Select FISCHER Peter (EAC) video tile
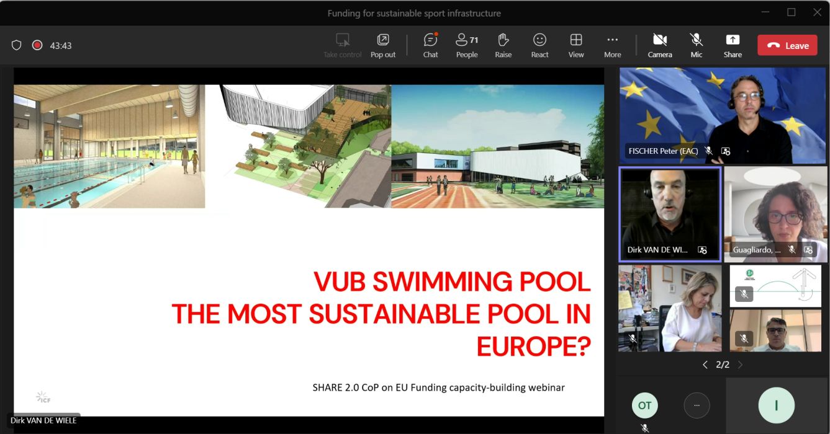830x434 pixels. point(723,115)
